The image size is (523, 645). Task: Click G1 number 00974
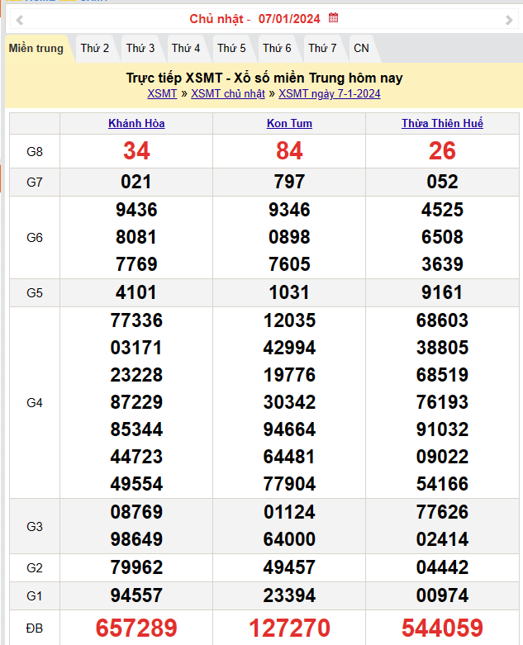[x=442, y=595]
